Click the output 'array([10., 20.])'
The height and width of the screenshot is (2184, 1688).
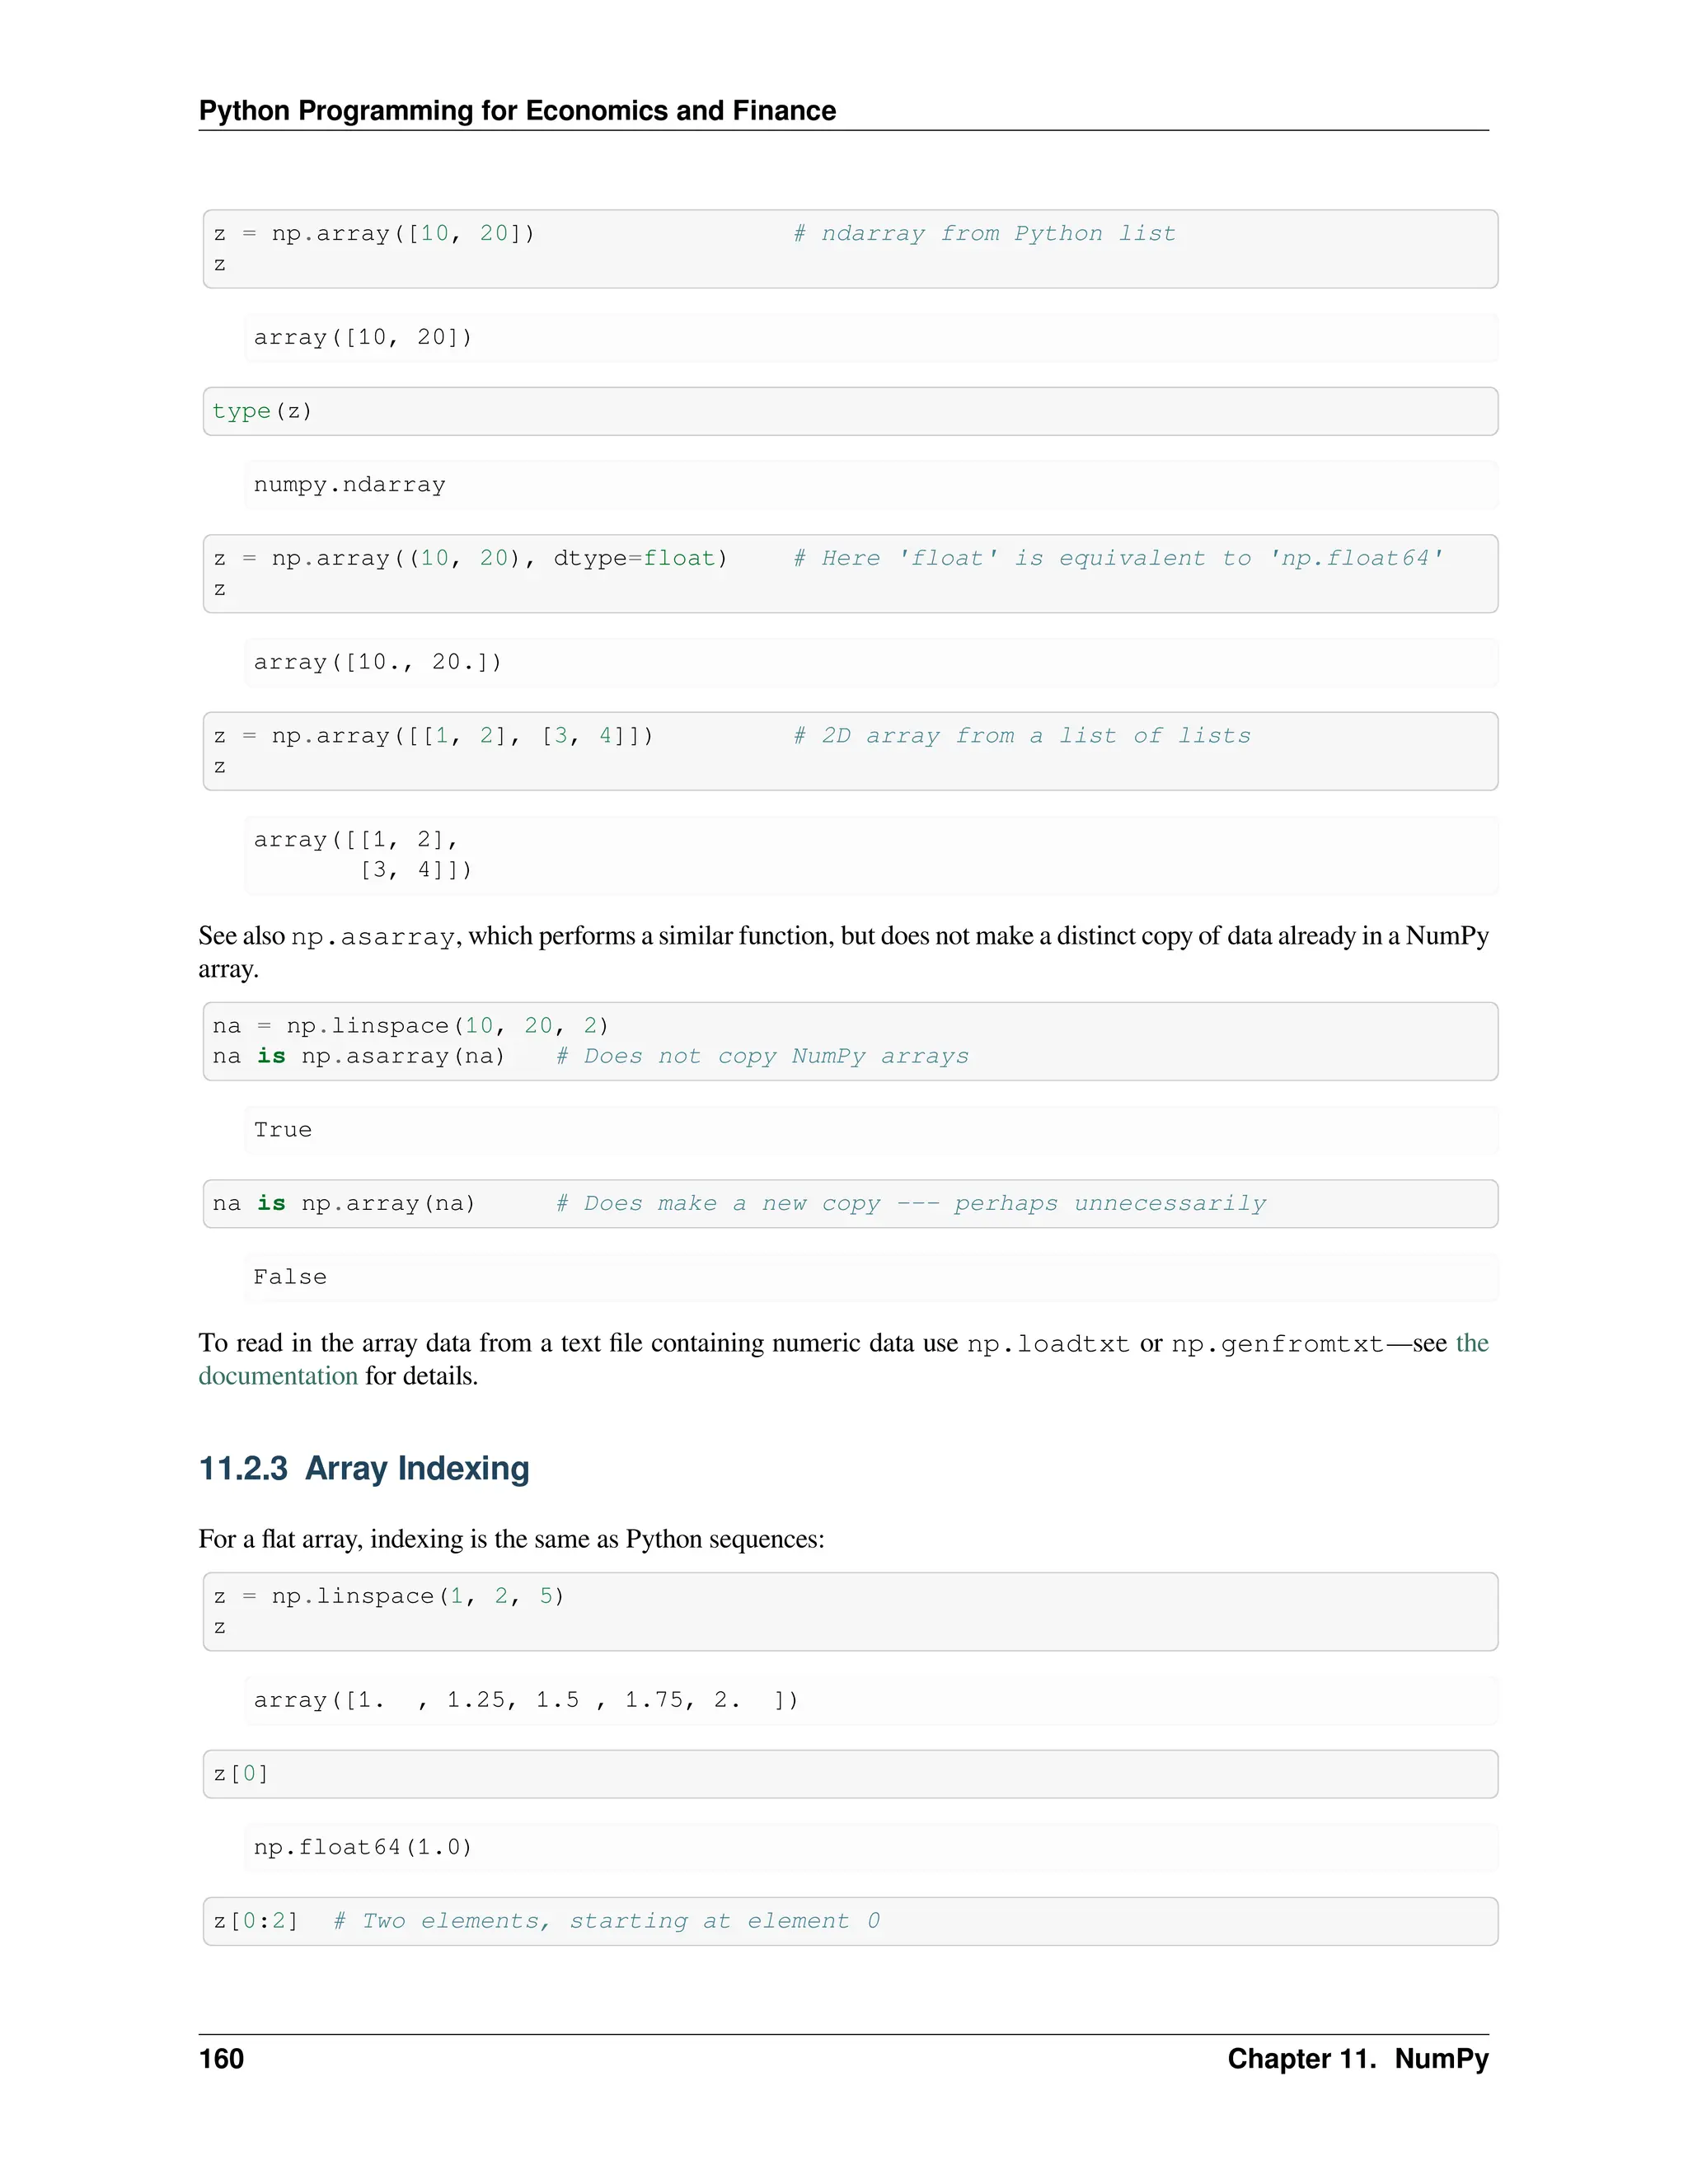coord(377,662)
